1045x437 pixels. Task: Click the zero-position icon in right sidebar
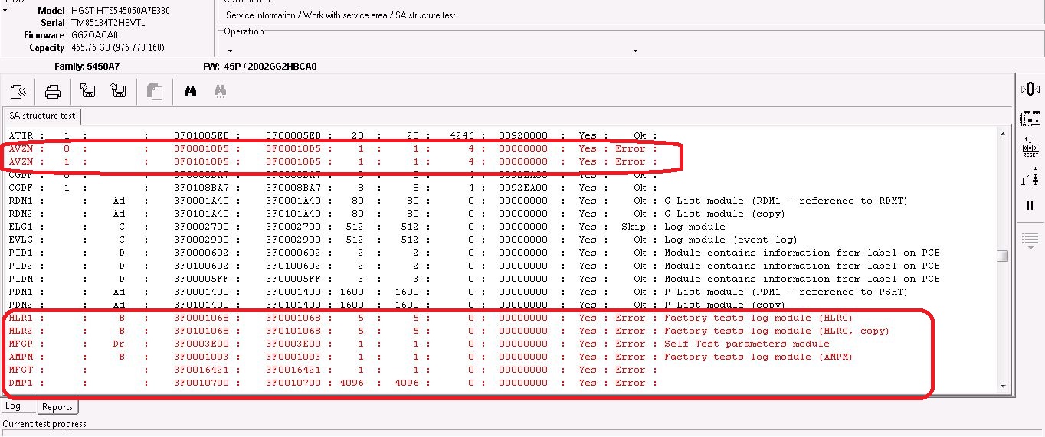(x=1030, y=89)
